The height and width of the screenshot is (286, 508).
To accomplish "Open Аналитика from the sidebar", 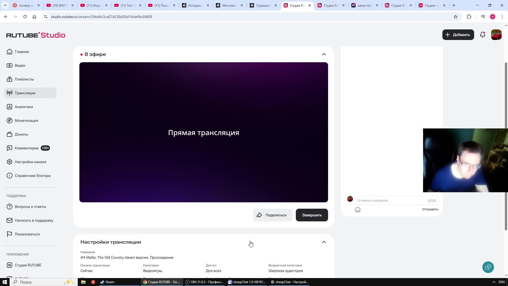I will 24,107.
